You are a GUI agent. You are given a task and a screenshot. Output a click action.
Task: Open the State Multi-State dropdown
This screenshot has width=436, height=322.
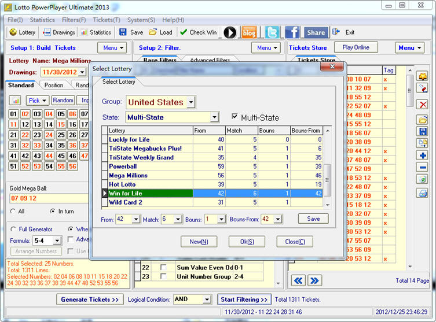tap(214, 117)
